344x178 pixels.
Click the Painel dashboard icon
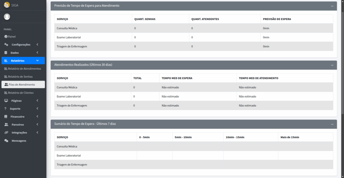[x=6, y=37]
